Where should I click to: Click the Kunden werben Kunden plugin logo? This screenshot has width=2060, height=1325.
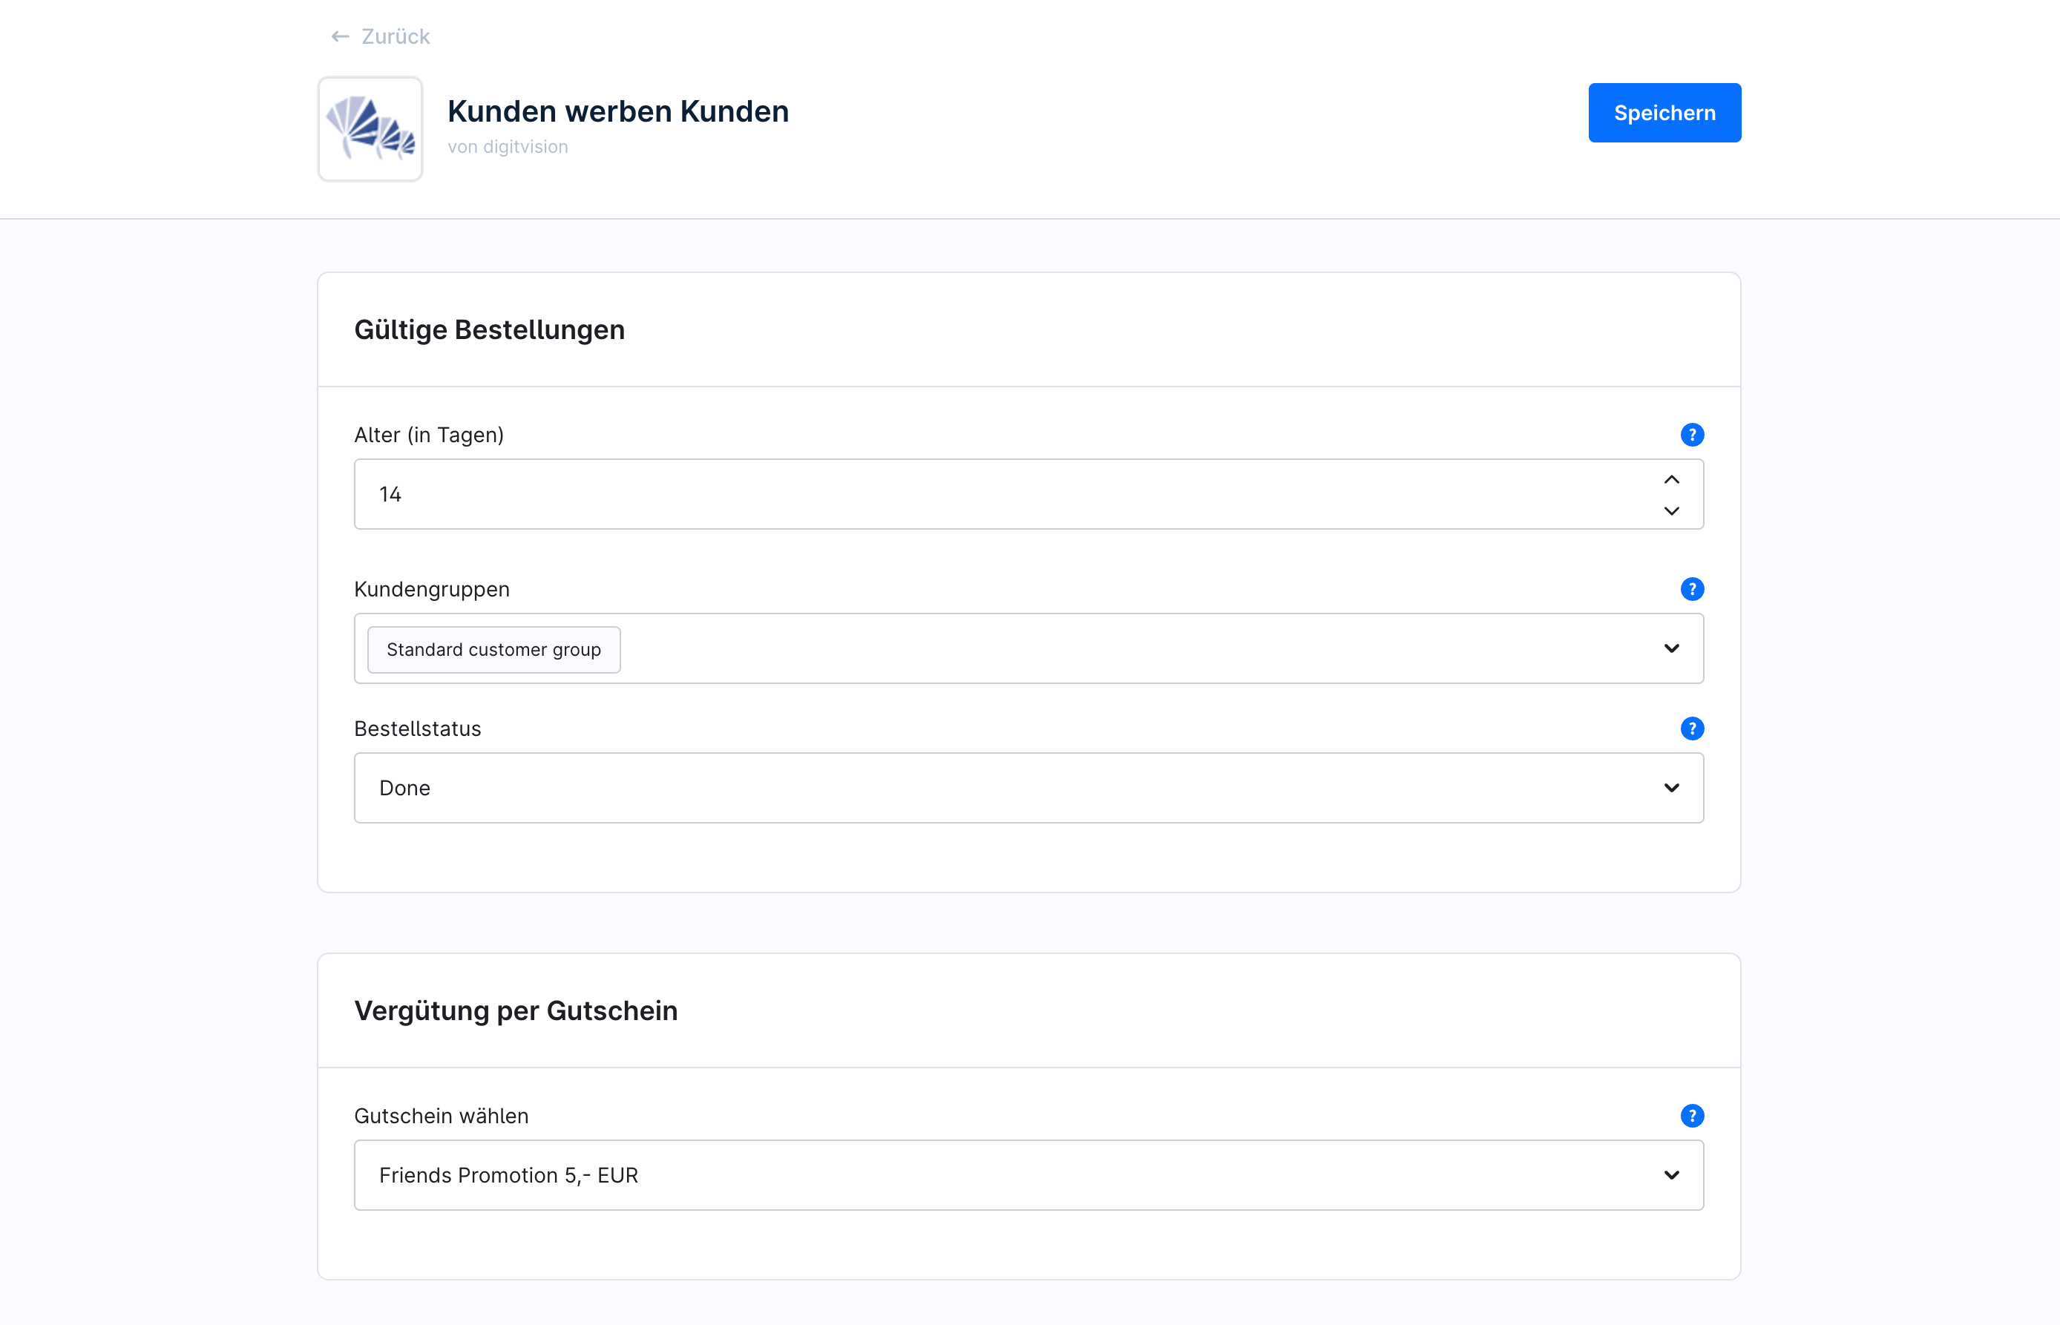(370, 129)
